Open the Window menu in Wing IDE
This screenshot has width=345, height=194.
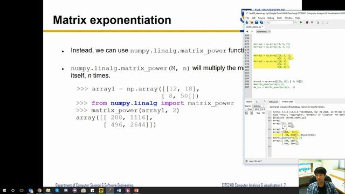(x=288, y=18)
